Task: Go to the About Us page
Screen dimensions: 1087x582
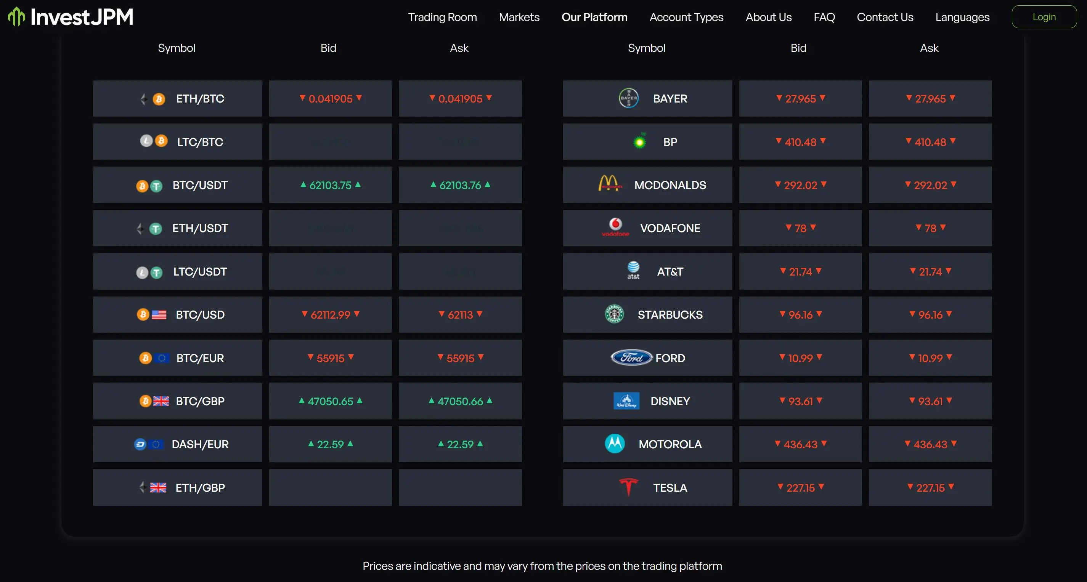Action: point(768,17)
